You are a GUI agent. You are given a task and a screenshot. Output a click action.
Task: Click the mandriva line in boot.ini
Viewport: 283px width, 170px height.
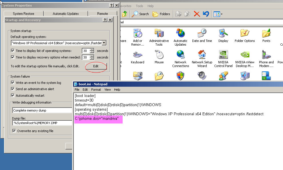[x=97, y=118]
